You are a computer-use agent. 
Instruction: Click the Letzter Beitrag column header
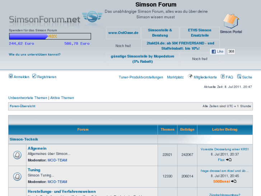click(x=225, y=129)
